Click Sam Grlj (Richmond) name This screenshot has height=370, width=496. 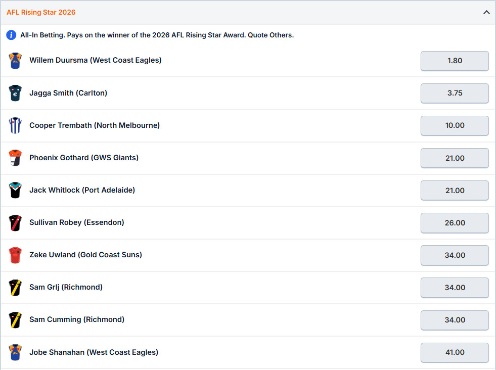point(66,287)
